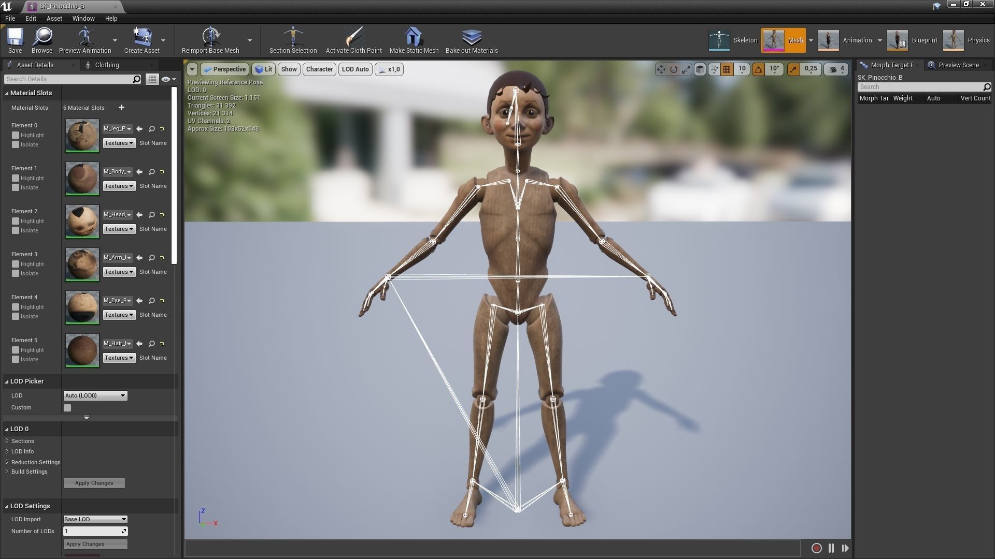Screen dimensions: 995x559
Task: Make Static Mesh from skeletal mesh
Action: (414, 40)
